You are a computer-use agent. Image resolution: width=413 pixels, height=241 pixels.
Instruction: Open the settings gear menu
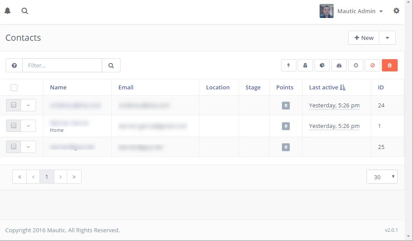pos(396,11)
